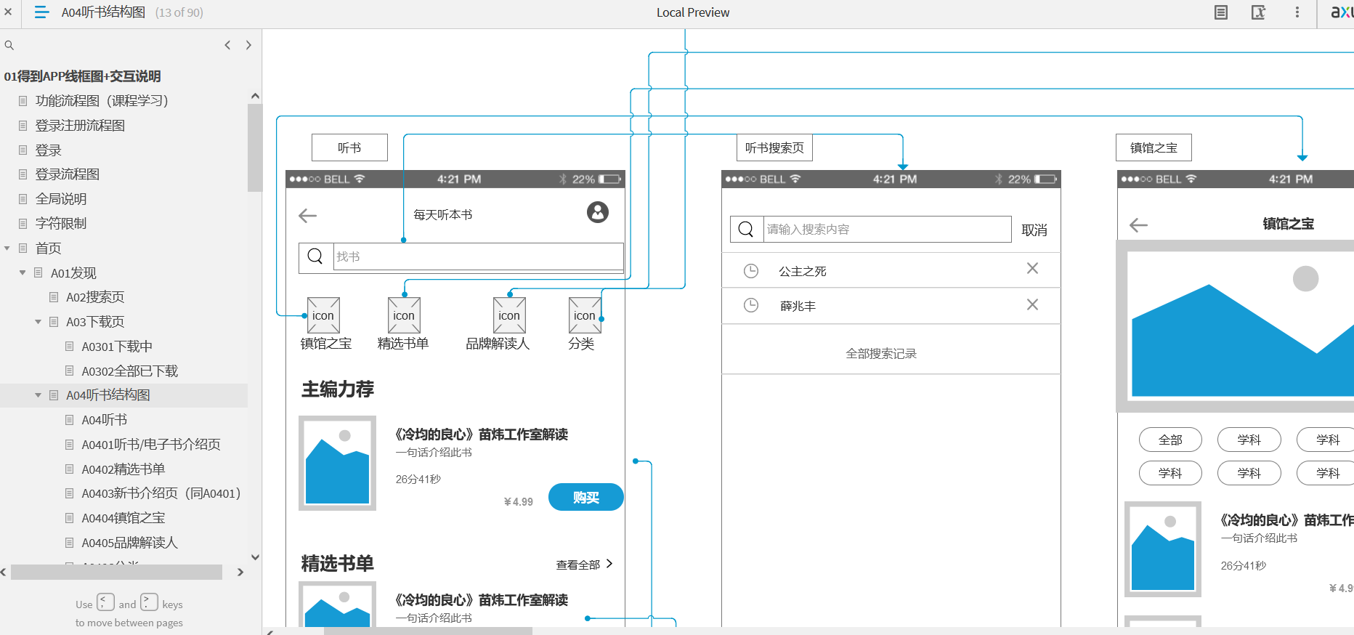Viewport: 1354px width, 635px height.
Task: Open the page notes icon in header
Action: click(1221, 12)
